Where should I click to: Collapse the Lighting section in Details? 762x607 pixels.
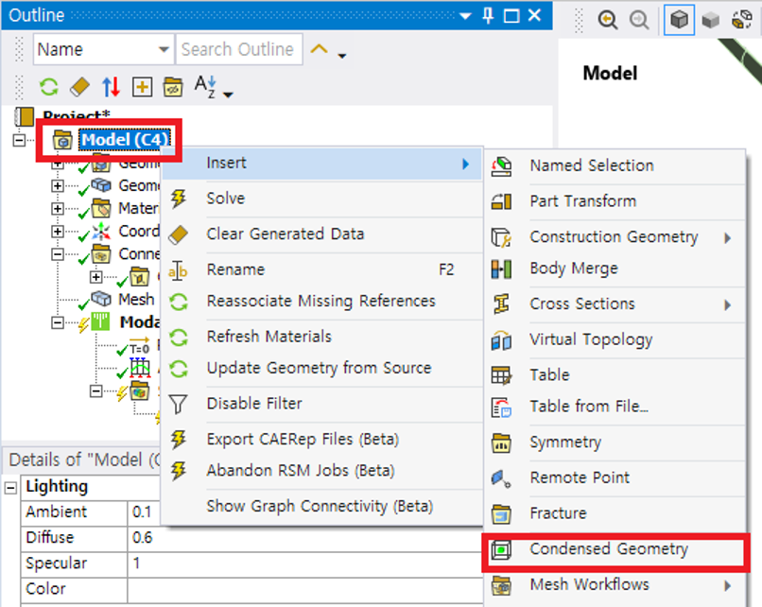tap(11, 487)
